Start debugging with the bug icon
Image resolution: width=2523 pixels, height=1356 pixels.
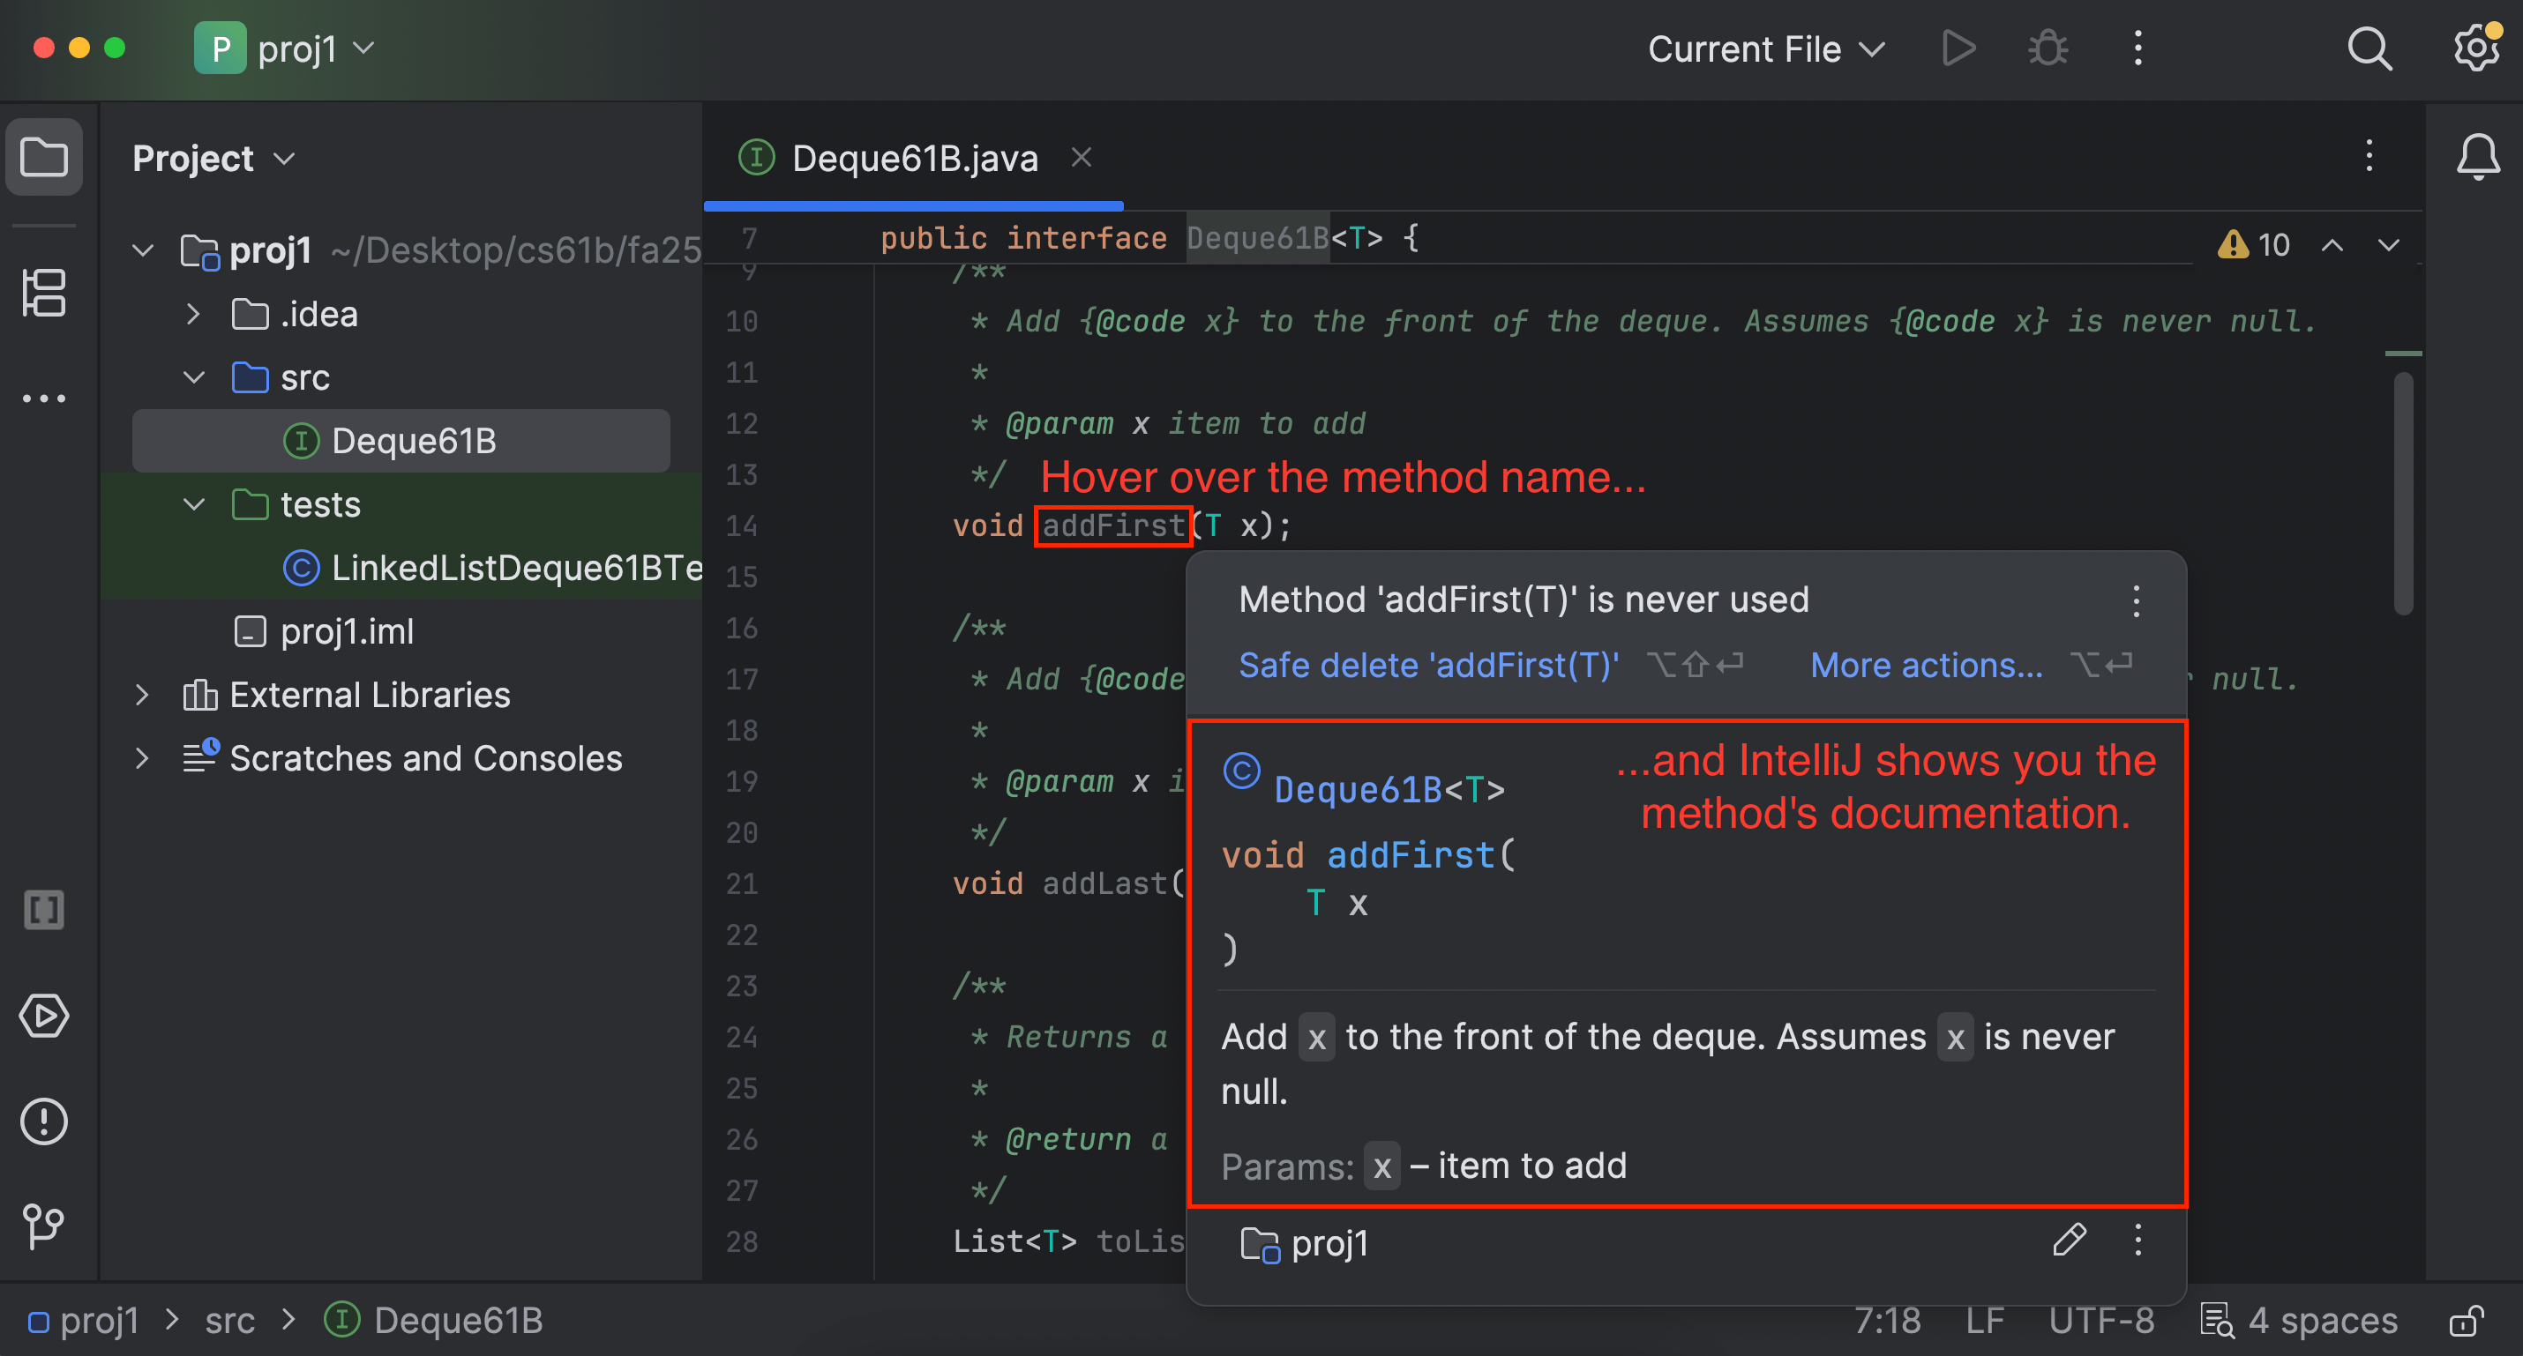2047,48
